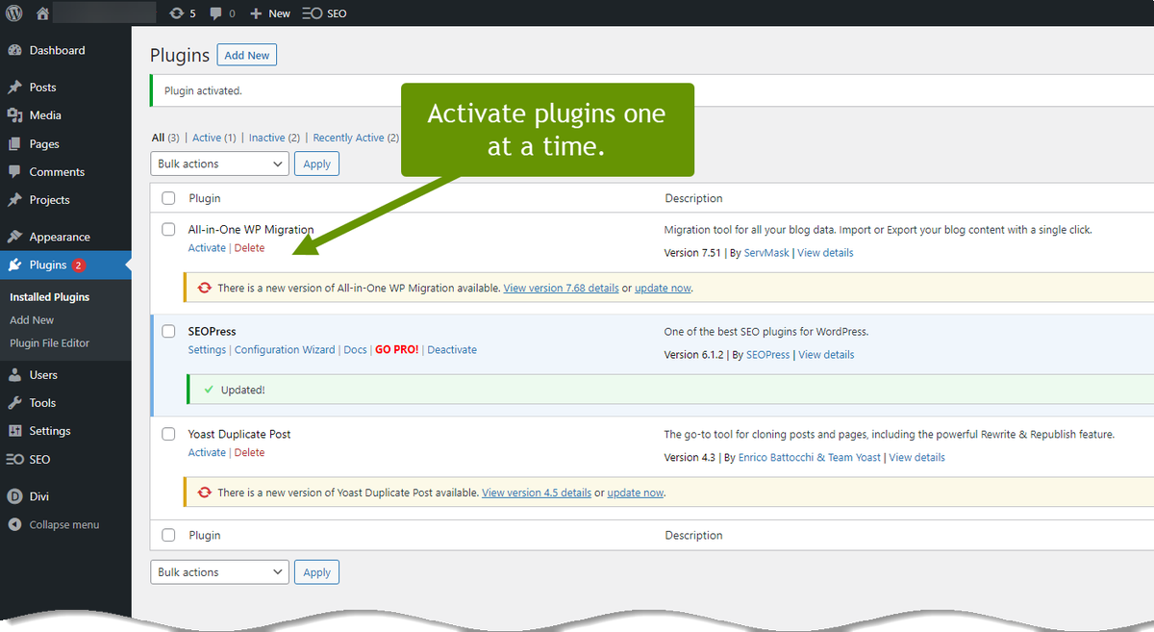Open Appearance in sidebar

[x=60, y=237]
